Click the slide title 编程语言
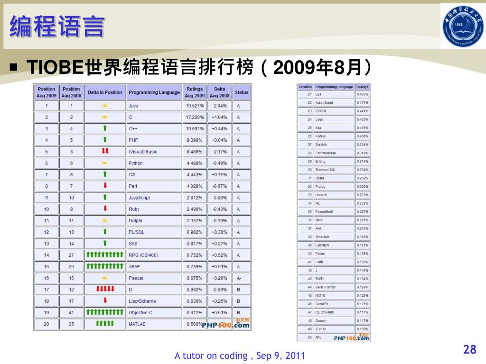The height and width of the screenshot is (364, 486). click(x=57, y=27)
